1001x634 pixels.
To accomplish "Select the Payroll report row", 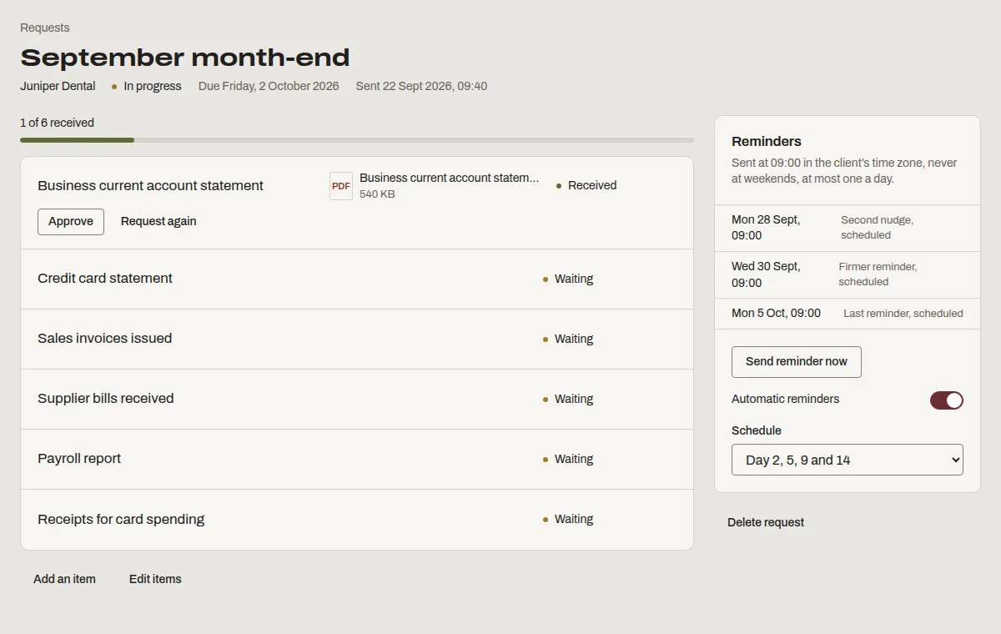I will click(357, 459).
